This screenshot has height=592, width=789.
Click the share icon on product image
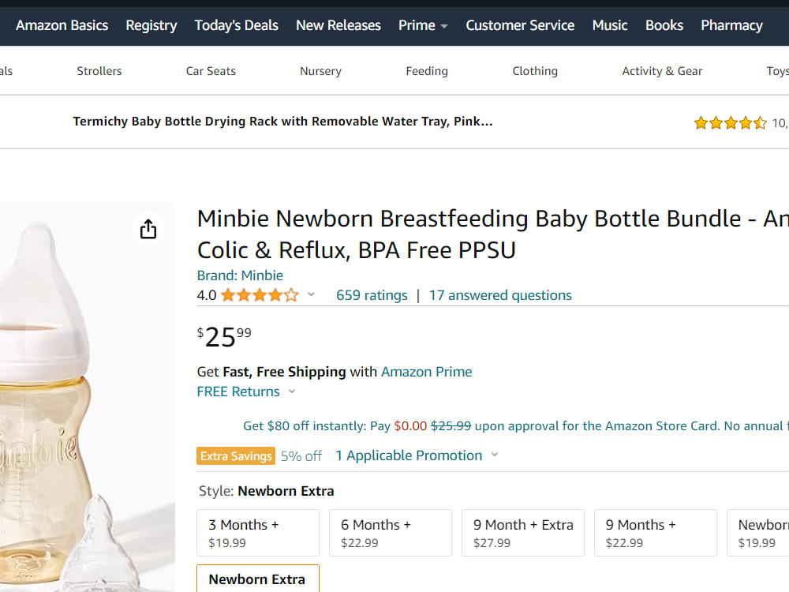click(x=148, y=229)
